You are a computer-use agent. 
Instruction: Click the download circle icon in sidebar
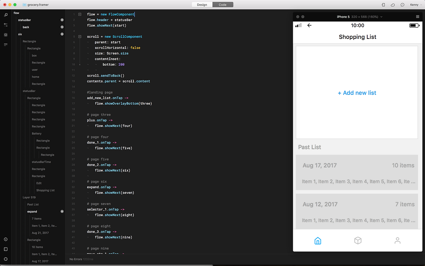pos(6,239)
